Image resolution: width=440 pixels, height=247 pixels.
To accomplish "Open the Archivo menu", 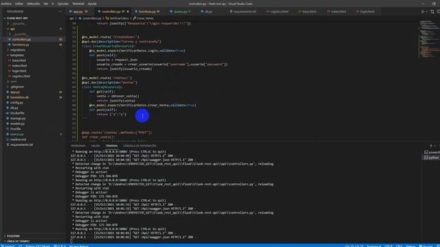I will (6, 3).
